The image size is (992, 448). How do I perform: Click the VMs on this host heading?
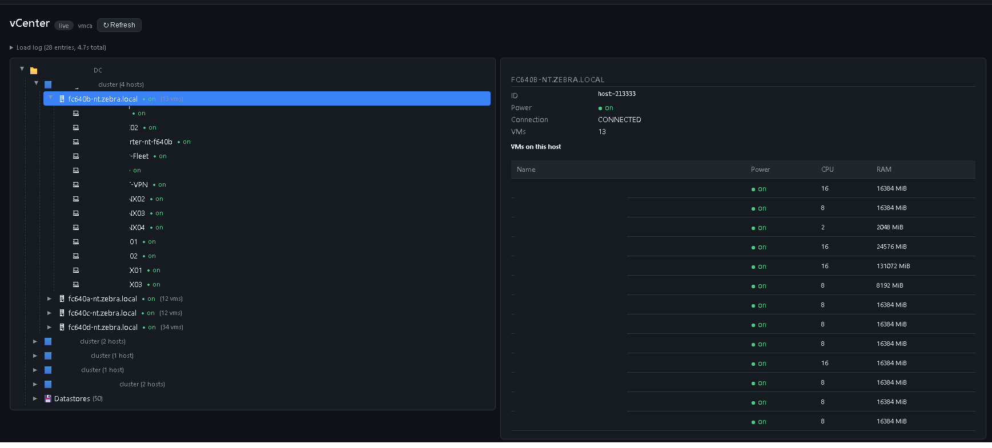[536, 147]
